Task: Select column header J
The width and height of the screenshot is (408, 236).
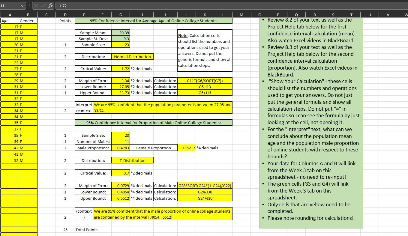Action: [187, 14]
